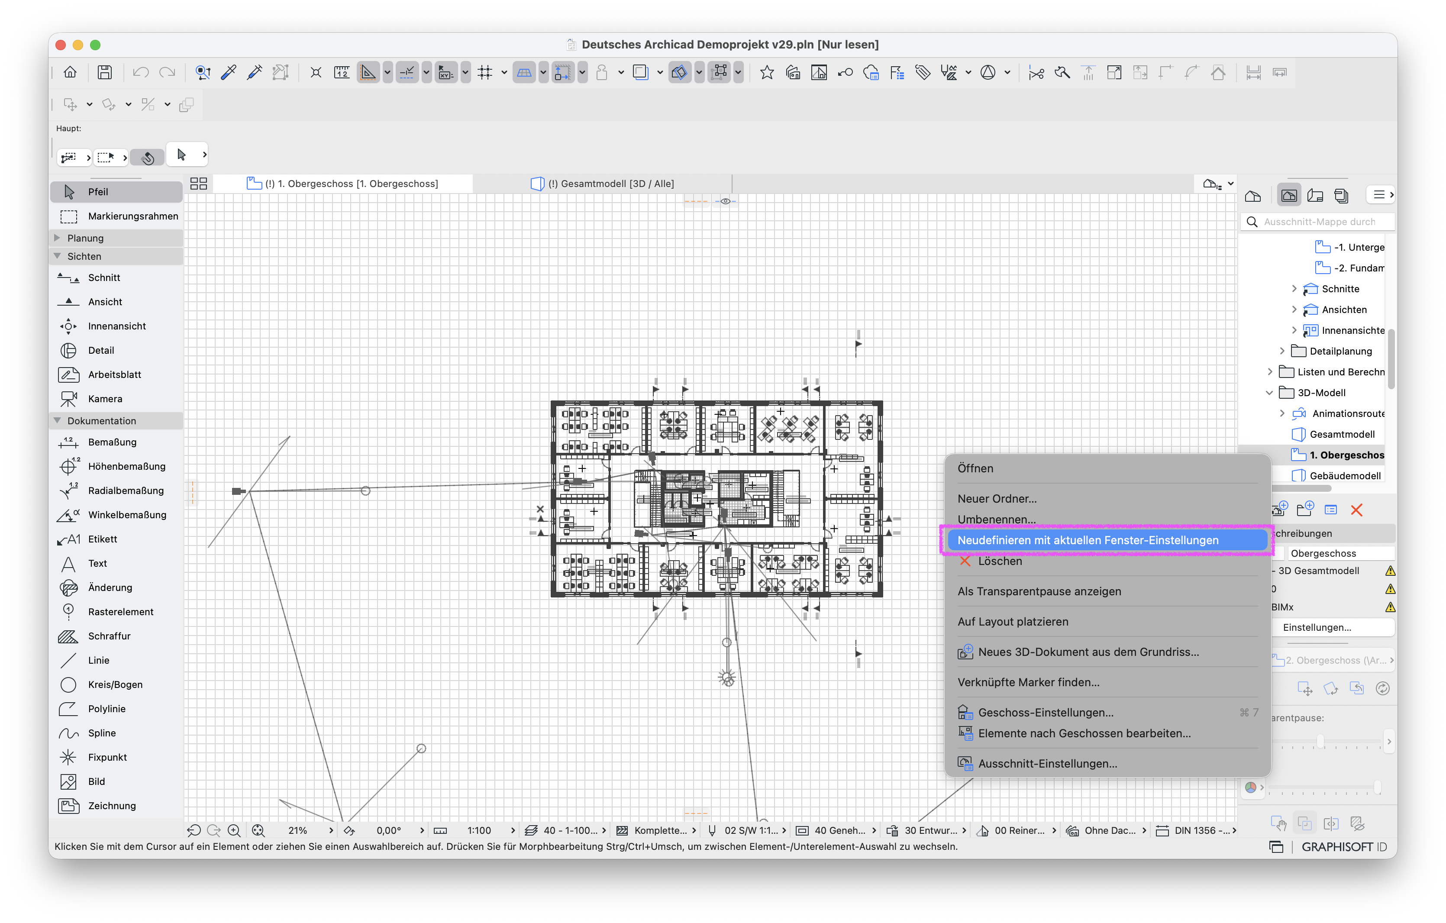Switch navigator to project map house icon
The width and height of the screenshot is (1446, 923).
[1252, 196]
